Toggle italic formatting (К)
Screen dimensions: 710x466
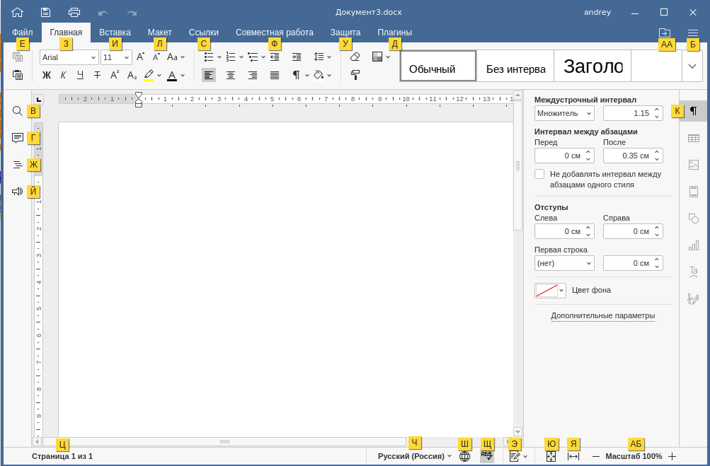click(64, 75)
